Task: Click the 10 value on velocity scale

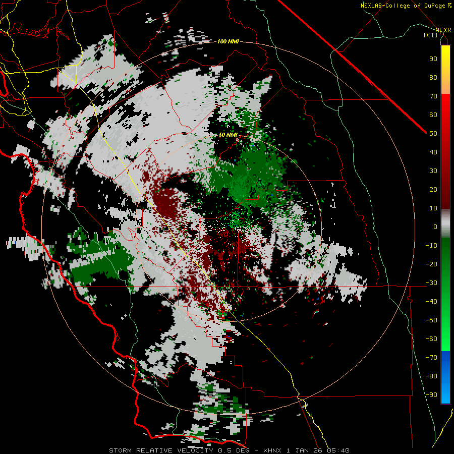Action: 433,208
